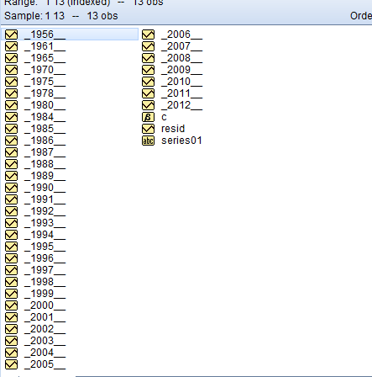The height and width of the screenshot is (377, 372).
Task: Select the _1994__ series name
Action: 45,235
